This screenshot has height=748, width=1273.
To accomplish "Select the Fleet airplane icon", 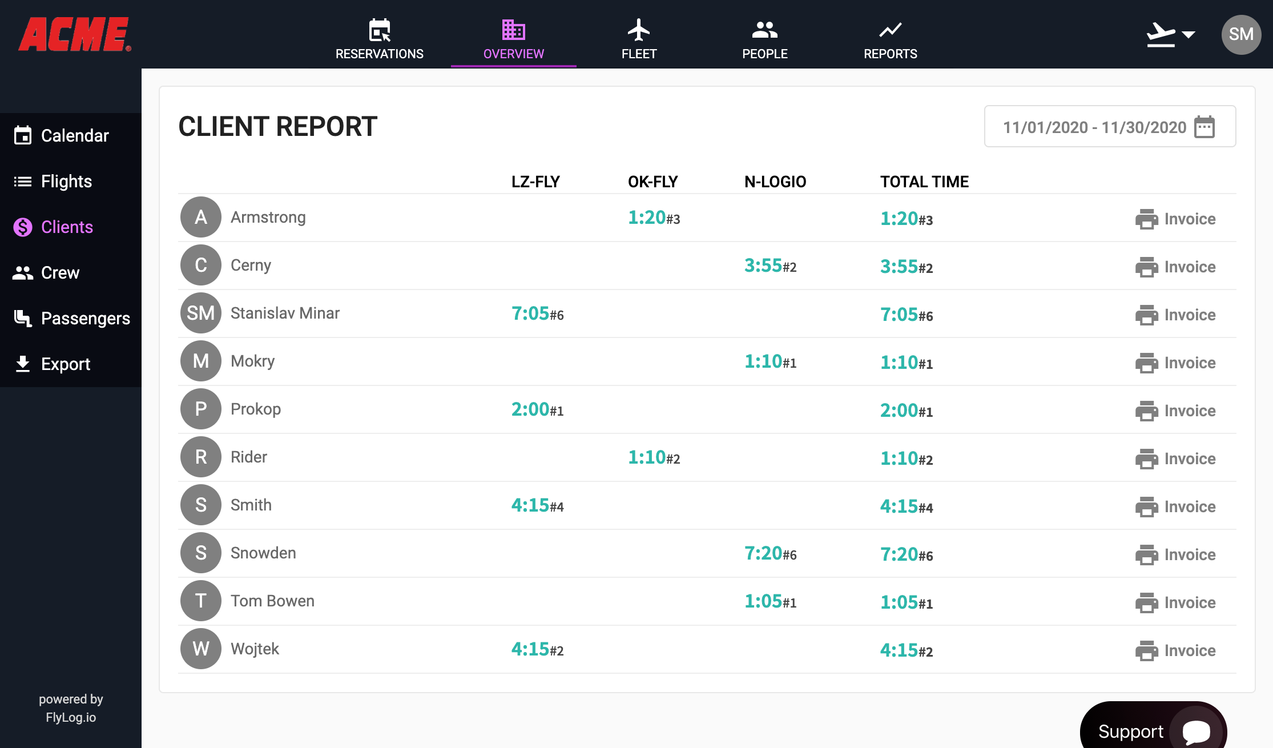I will point(639,30).
